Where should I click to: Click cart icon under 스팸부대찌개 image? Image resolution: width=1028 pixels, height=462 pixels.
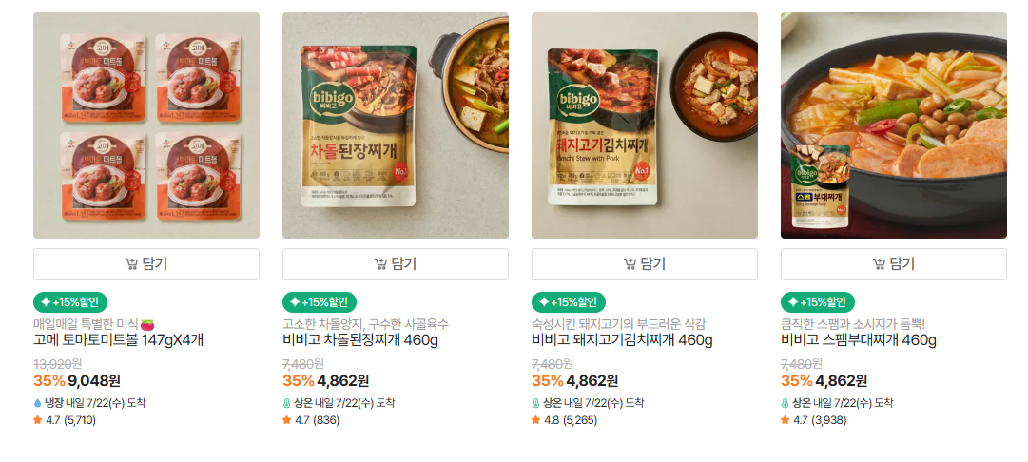(879, 264)
